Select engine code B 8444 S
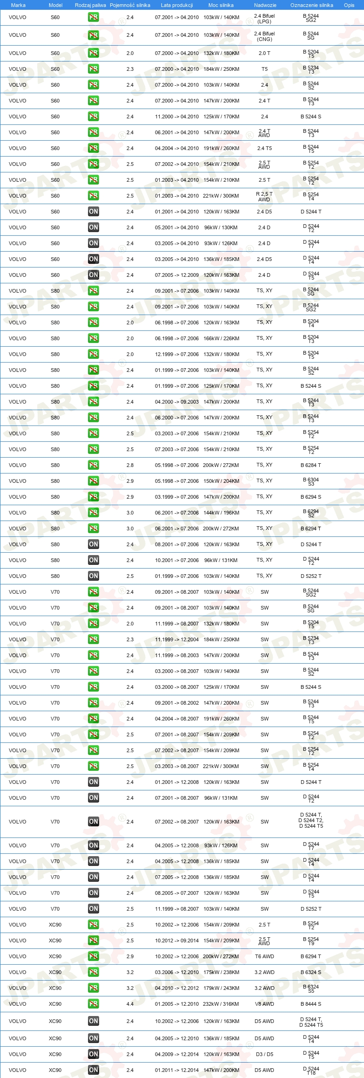364x1078 pixels. pos(311,1004)
